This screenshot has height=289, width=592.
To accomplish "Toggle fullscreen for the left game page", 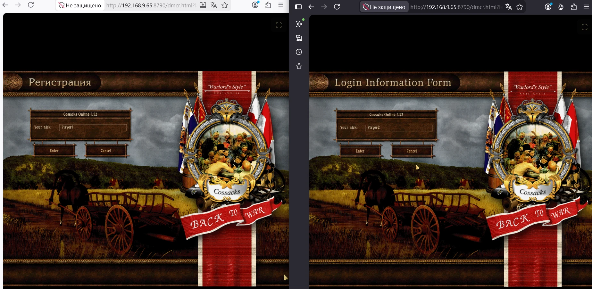I will (x=279, y=25).
